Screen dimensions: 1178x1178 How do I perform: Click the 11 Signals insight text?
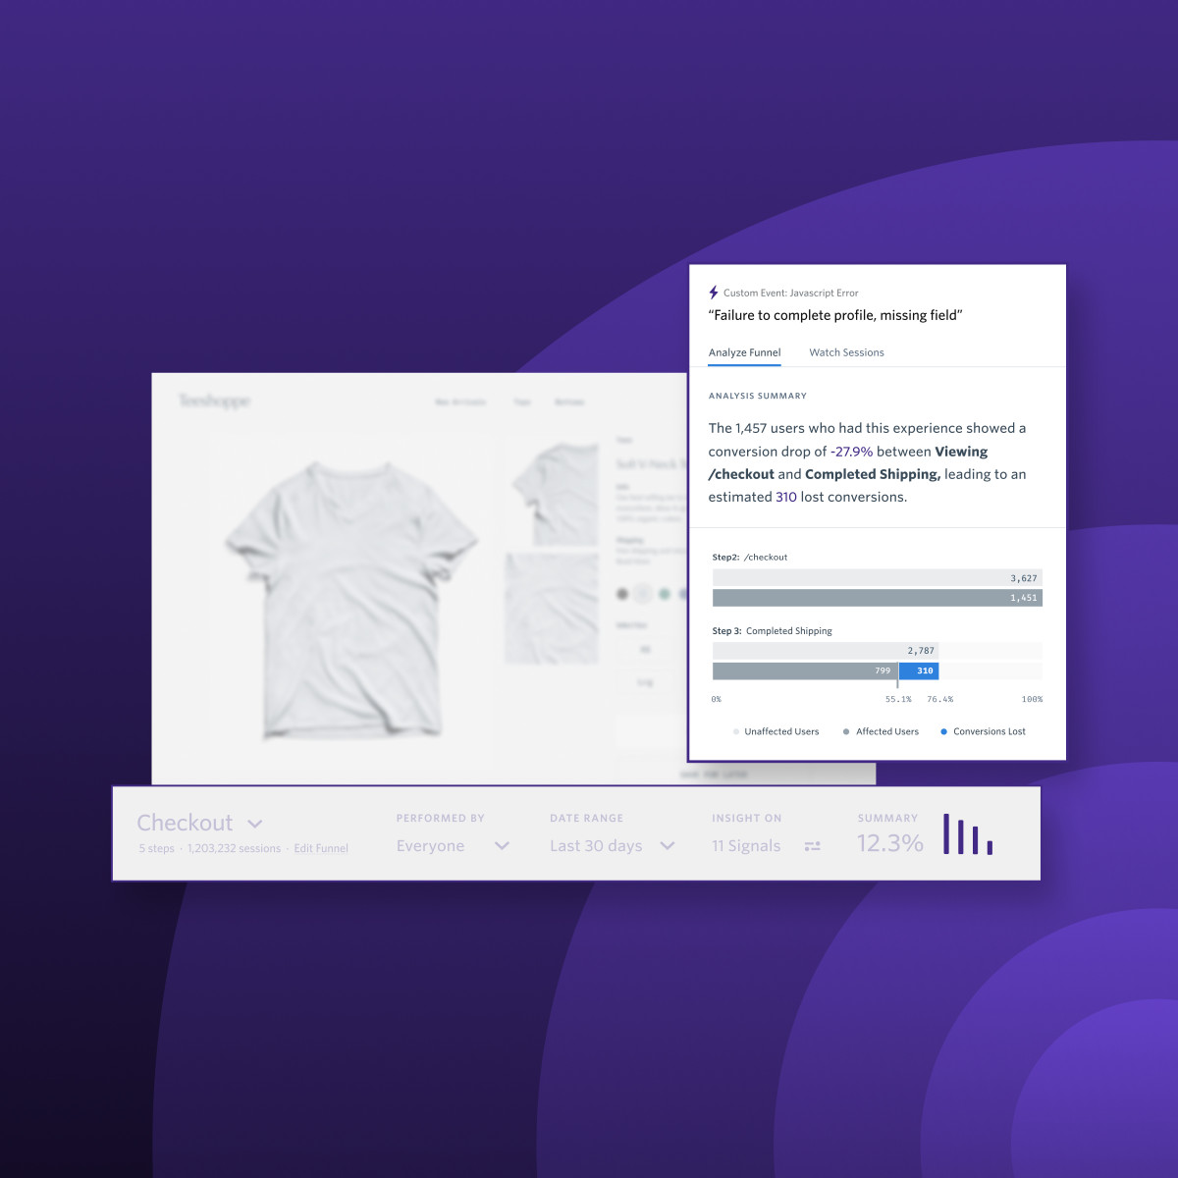[x=746, y=846]
